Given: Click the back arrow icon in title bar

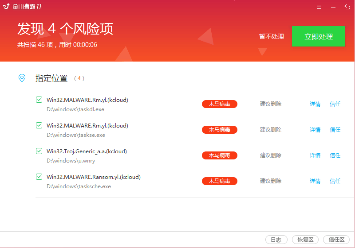Looking at the screenshot, I should pos(347,7).
